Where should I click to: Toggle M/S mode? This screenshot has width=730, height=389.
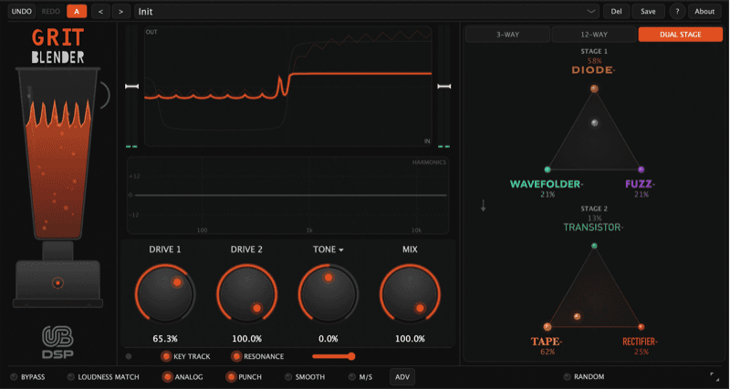[360, 377]
